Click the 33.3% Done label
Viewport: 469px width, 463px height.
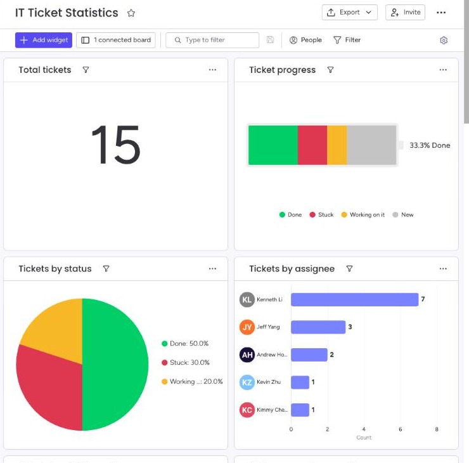tap(430, 145)
